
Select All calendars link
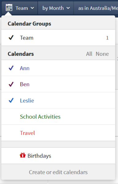coord(89,54)
